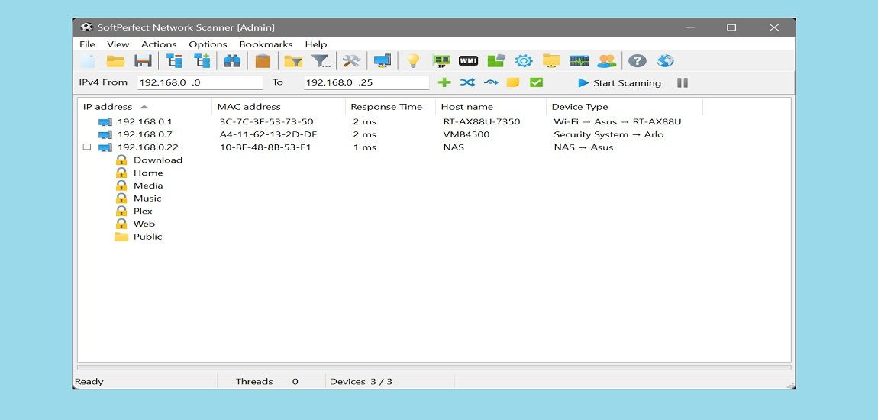Sort by IP address column header

pos(144,106)
